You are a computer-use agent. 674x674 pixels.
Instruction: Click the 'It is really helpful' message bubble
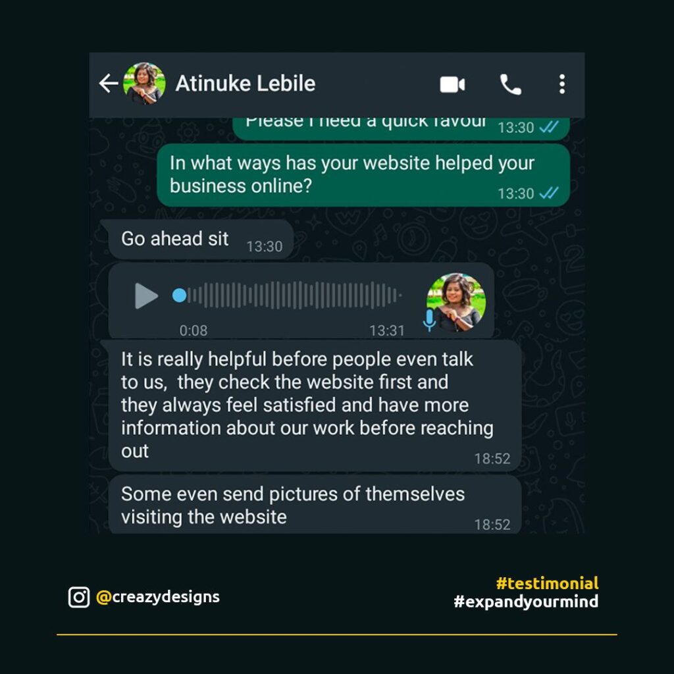coord(315,405)
